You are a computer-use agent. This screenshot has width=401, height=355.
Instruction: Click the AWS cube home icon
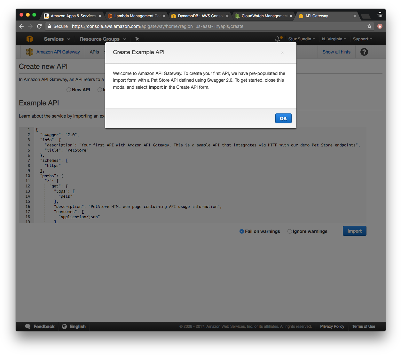pyautogui.click(x=29, y=38)
